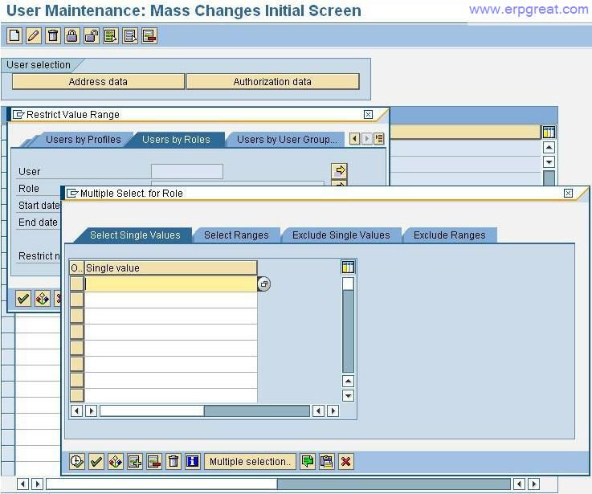Screen dimensions: 592x494
Task: Click multiple selection arrow next to User field
Action: click(x=339, y=170)
